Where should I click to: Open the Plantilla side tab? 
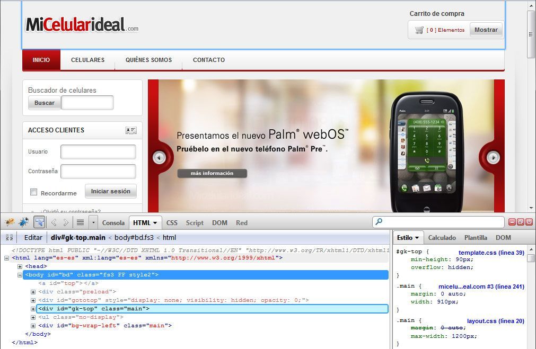pyautogui.click(x=476, y=238)
